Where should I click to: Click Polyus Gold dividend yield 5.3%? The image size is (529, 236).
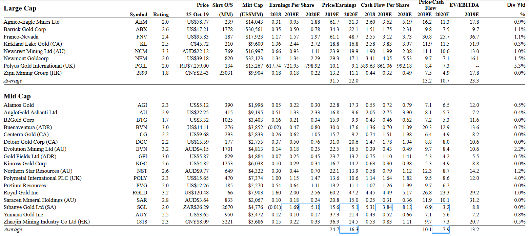pos(520,66)
